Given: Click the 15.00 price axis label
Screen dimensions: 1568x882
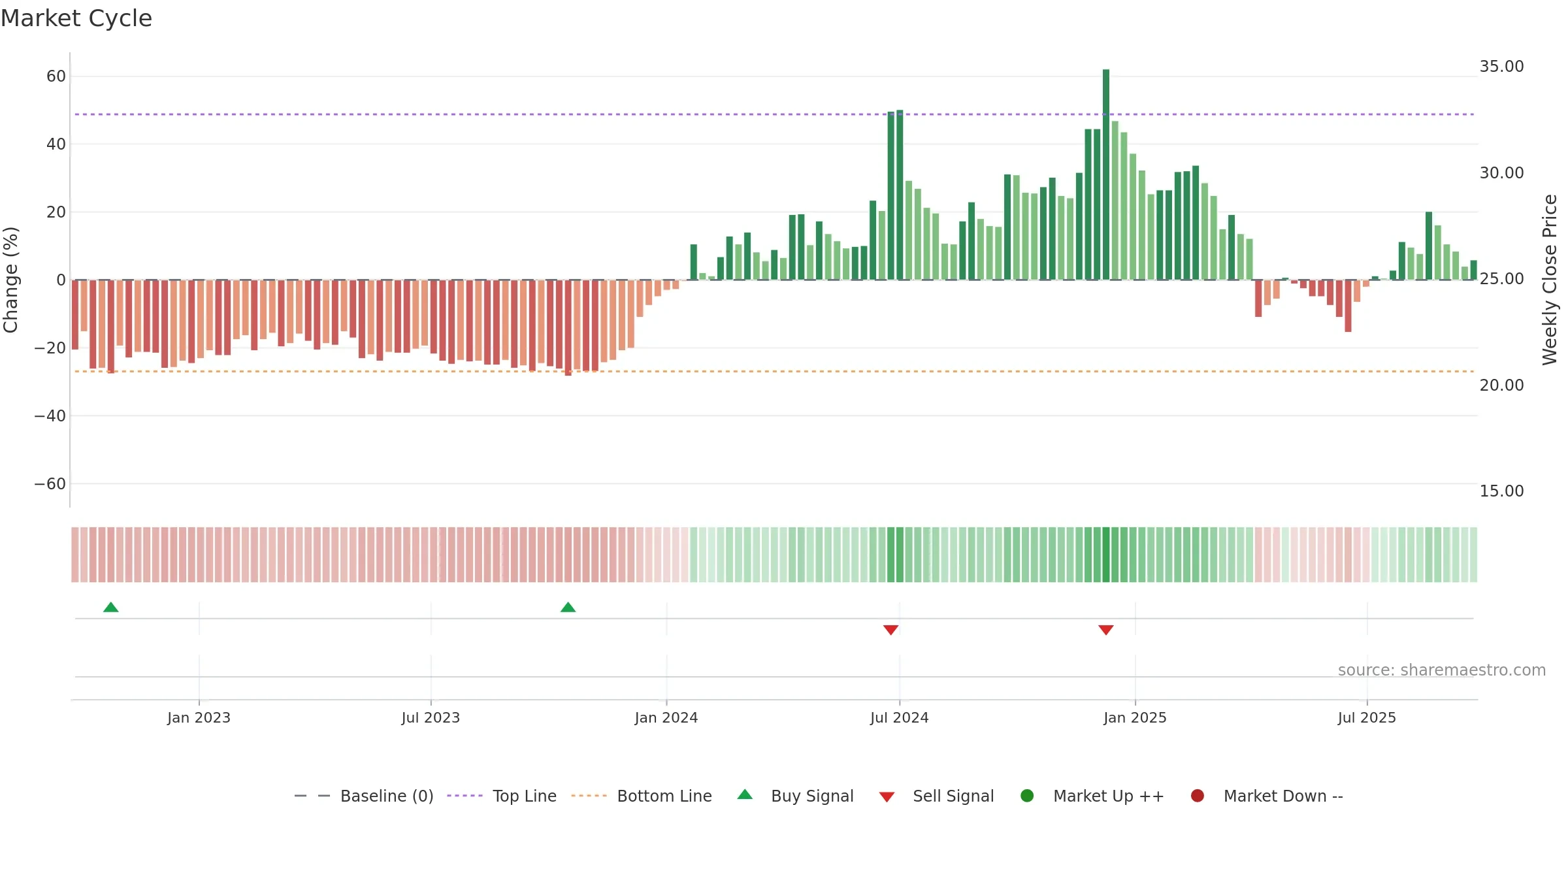Looking at the screenshot, I should pos(1501,491).
